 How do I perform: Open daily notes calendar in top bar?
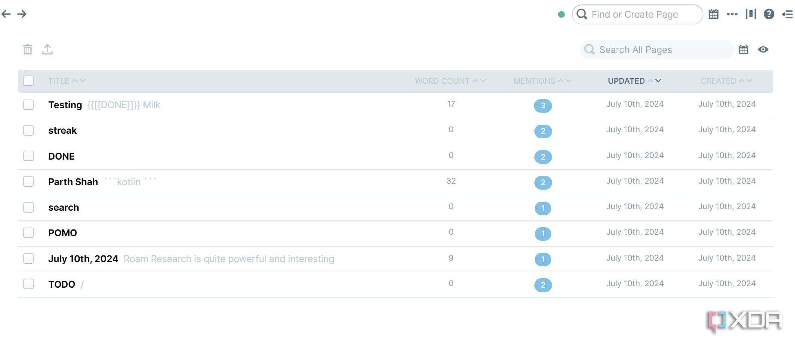(x=714, y=14)
